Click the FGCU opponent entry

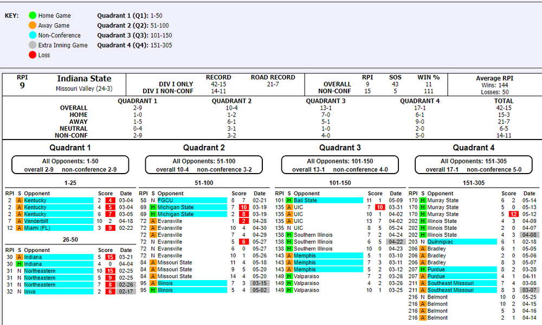(165, 201)
